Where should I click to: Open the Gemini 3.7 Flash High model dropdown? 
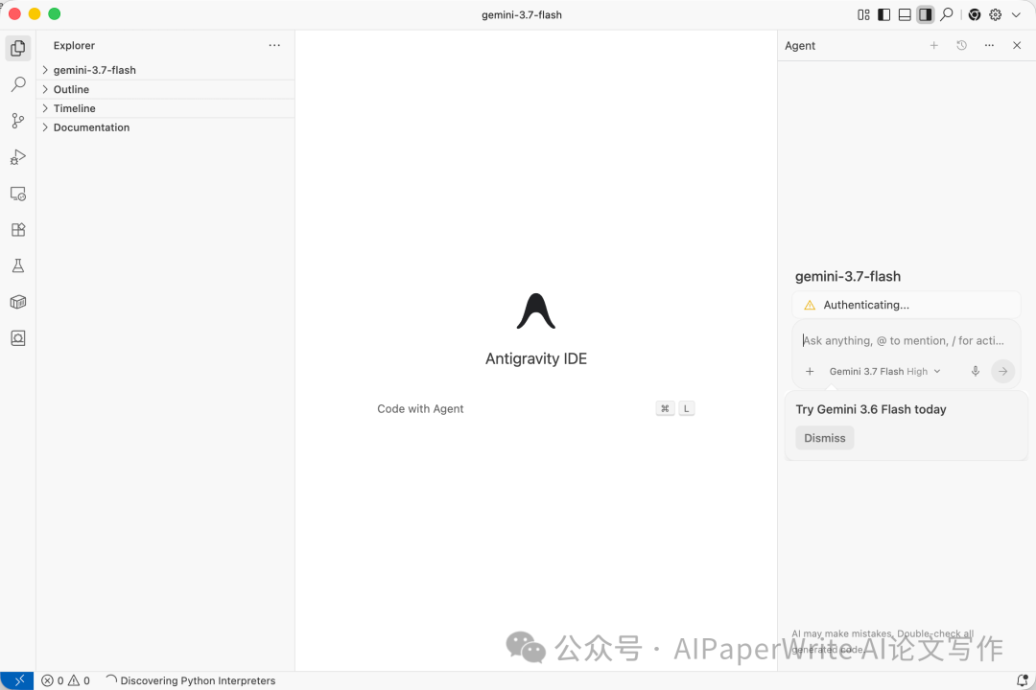click(884, 371)
